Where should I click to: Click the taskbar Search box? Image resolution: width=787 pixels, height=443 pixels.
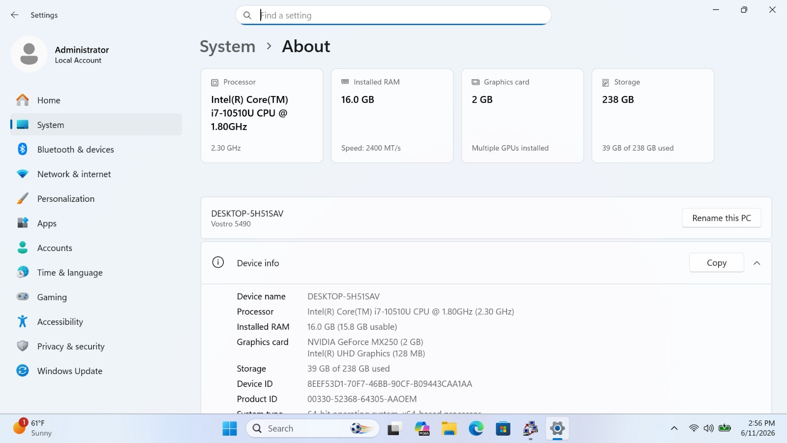pos(313,429)
